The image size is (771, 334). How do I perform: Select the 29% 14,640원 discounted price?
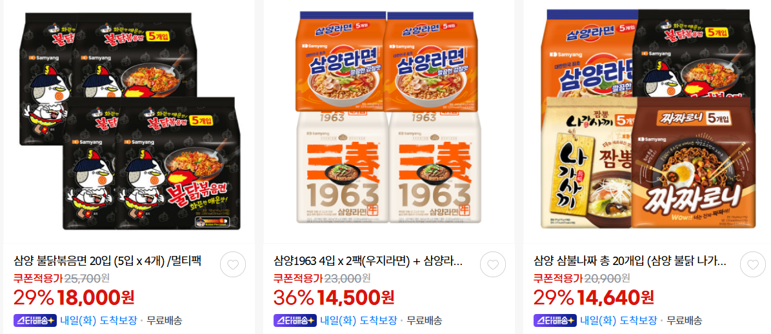(594, 297)
